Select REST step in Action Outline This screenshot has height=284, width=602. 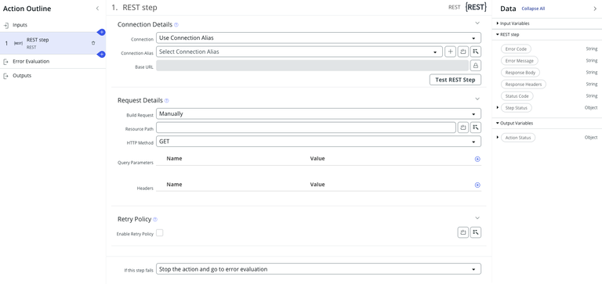point(53,43)
